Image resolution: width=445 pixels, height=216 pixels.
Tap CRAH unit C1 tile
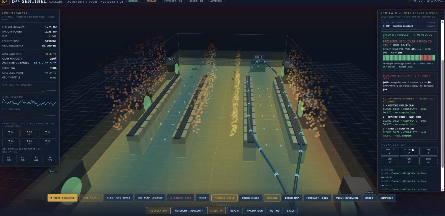point(11,133)
